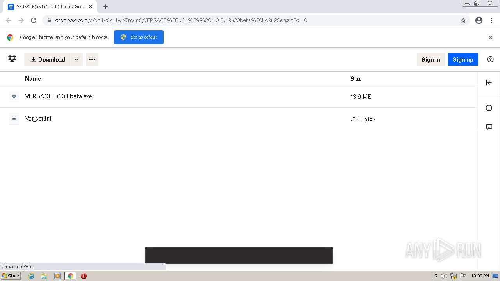The height and width of the screenshot is (281, 500).
Task: Click the Chrome taskbar button
Action: pos(70,276)
